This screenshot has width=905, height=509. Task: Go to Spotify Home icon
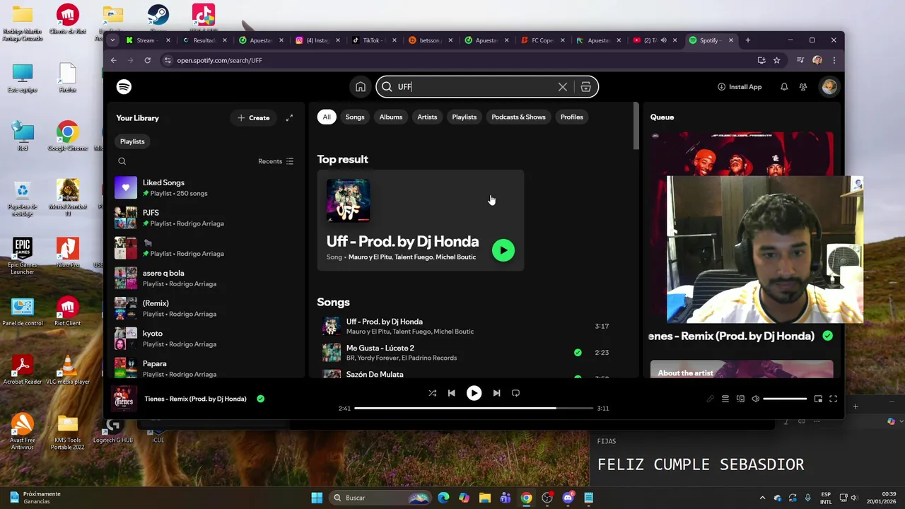[361, 87]
